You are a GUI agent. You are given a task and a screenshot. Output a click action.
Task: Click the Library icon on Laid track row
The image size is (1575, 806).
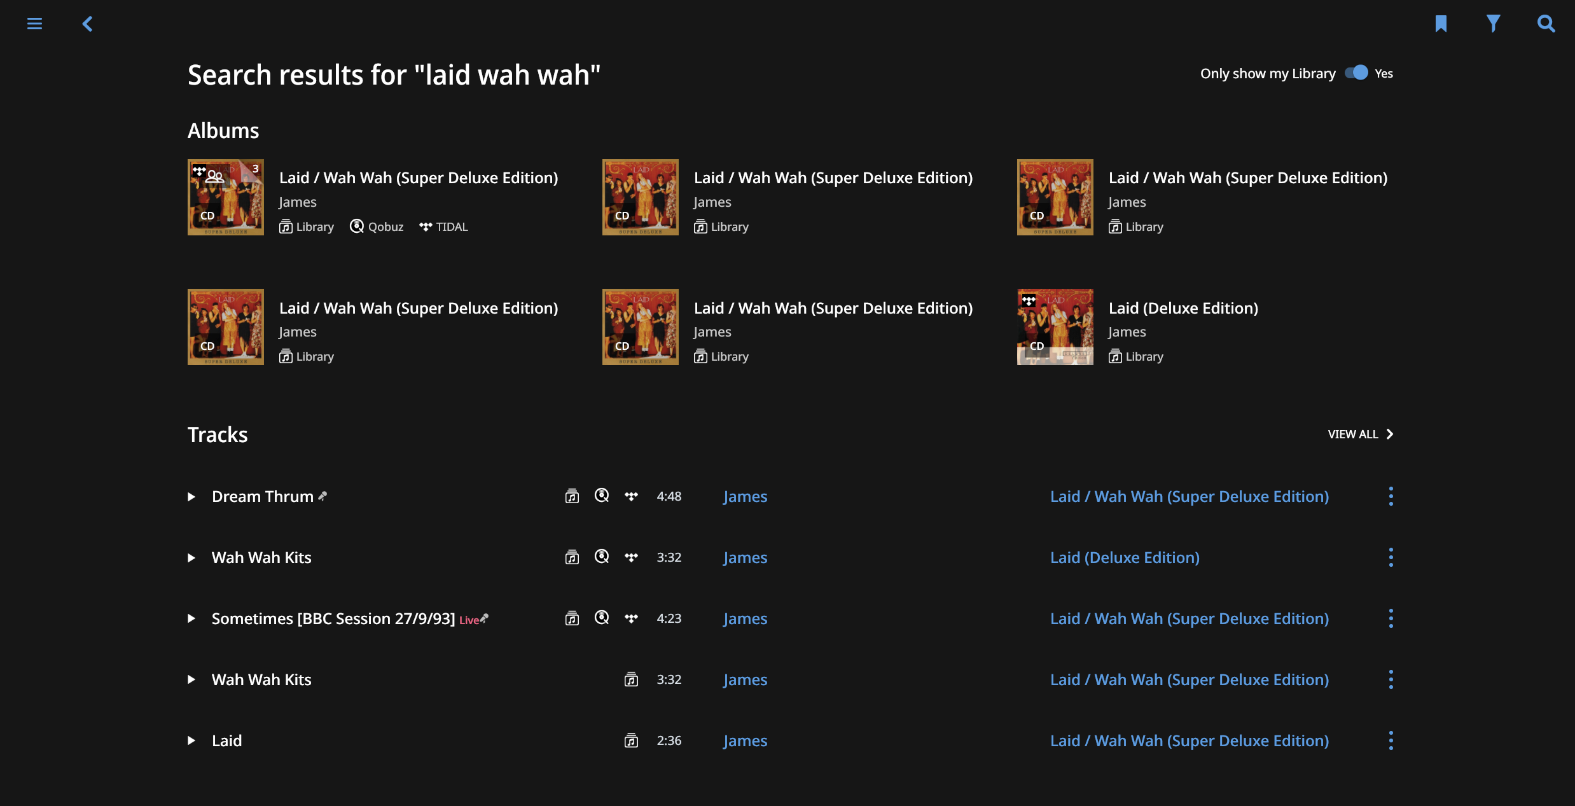[631, 740]
